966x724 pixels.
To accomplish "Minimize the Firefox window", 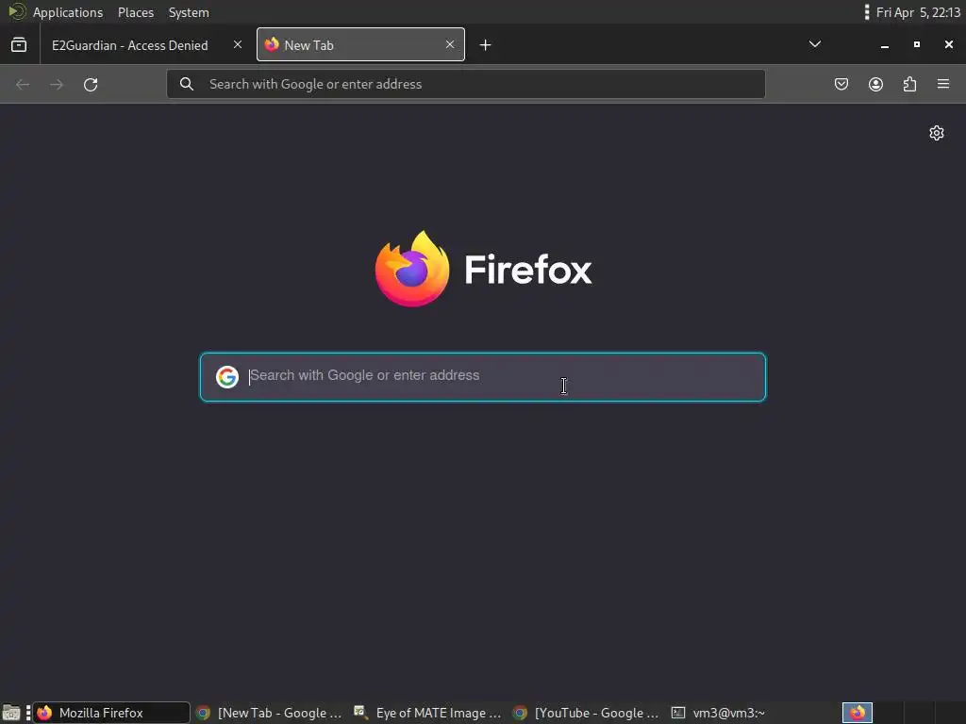I will (x=885, y=45).
